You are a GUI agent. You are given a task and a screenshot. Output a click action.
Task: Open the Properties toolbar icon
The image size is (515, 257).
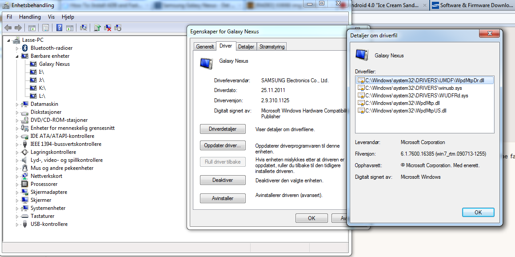point(45,28)
